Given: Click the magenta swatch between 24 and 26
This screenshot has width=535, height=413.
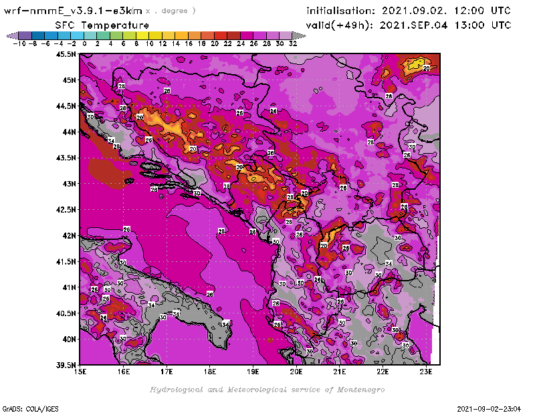Looking at the screenshot, I should [247, 36].
